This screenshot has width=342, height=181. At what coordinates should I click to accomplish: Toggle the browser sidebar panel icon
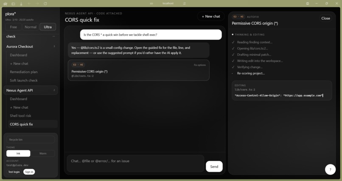tap(13, 4)
